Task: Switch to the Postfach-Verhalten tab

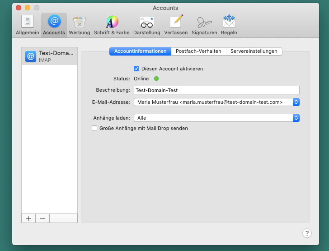Action: (198, 51)
